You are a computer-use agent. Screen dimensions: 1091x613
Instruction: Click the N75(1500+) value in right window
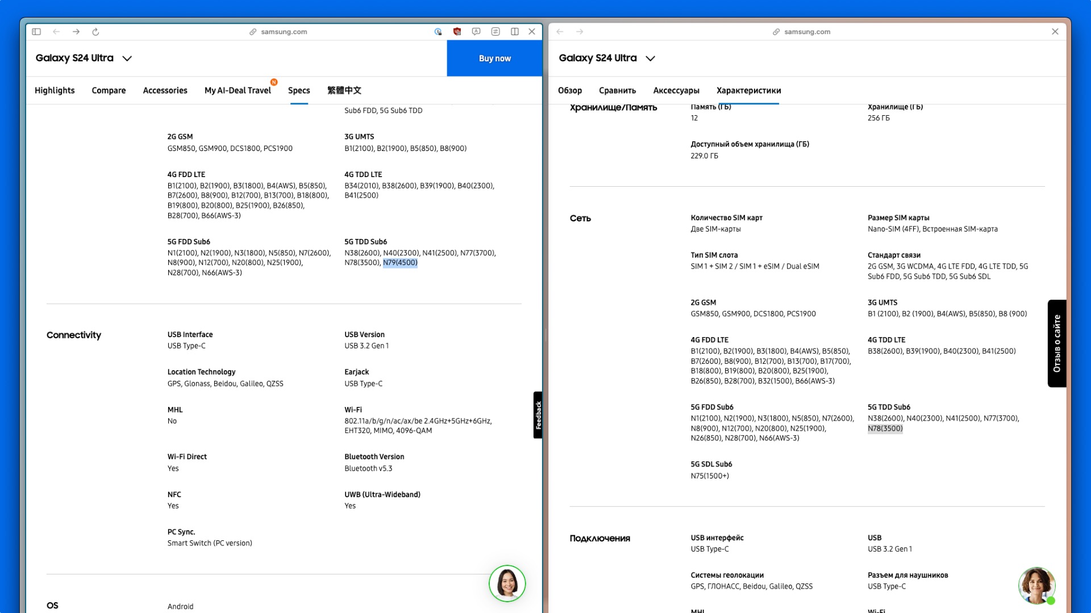coord(710,476)
